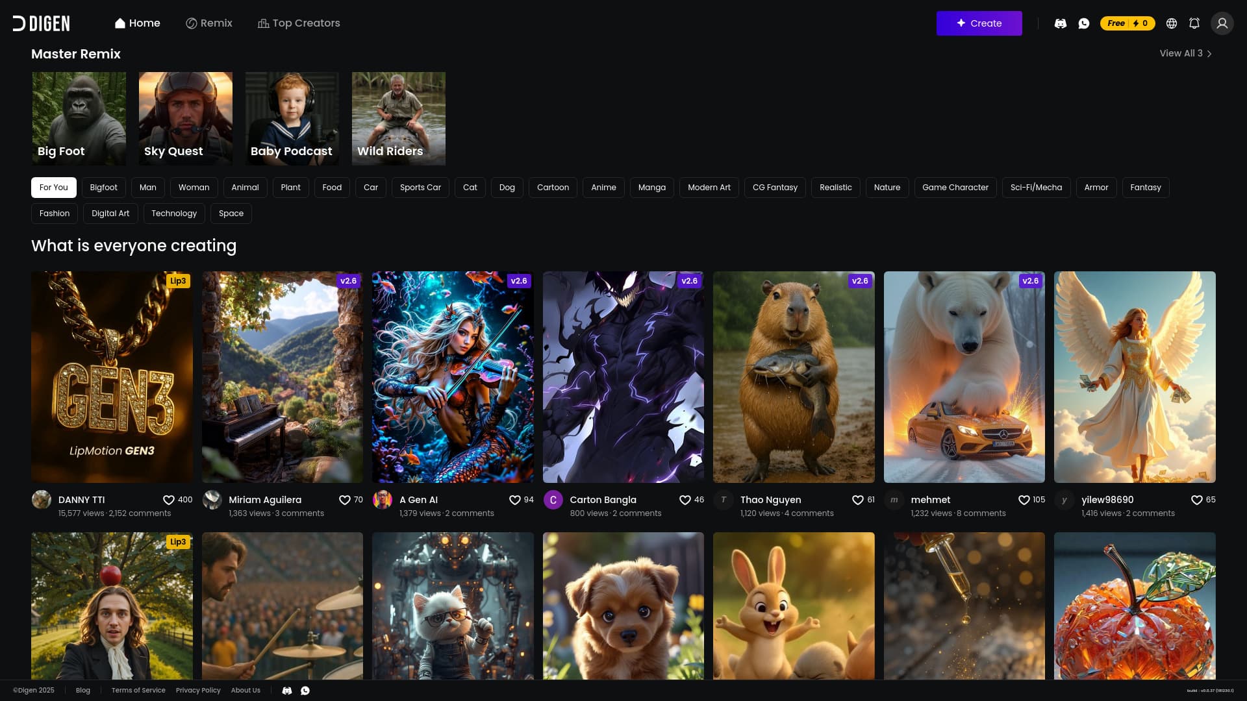
Task: Open the Discord community icon in header
Action: [x=1060, y=23]
